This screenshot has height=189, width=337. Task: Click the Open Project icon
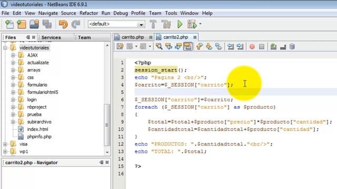(34, 24)
